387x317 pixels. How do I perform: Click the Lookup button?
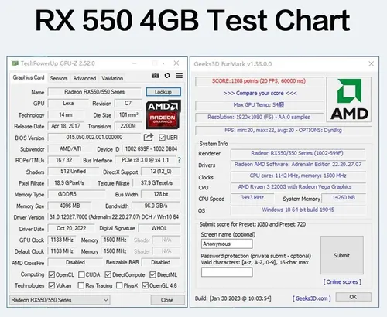click(163, 92)
